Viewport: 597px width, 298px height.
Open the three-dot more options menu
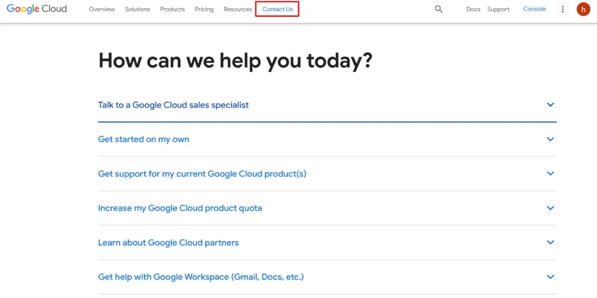coord(563,9)
